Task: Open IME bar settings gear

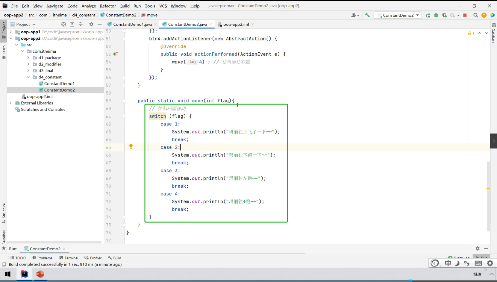Action: tap(490, 263)
